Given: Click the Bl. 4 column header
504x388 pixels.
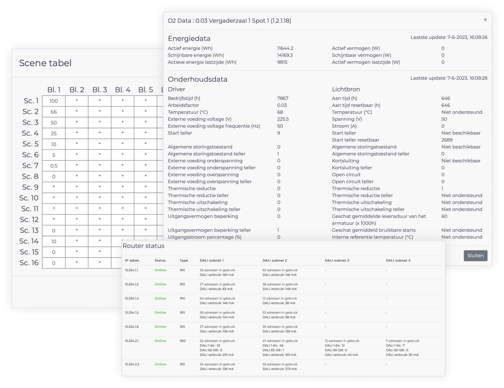Looking at the screenshot, I should click(123, 90).
